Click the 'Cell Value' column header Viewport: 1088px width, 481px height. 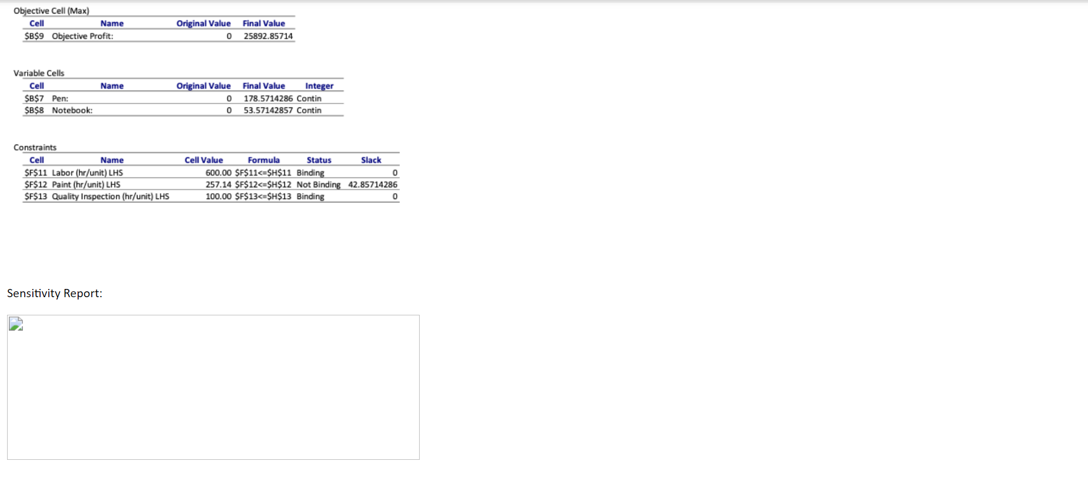204,160
